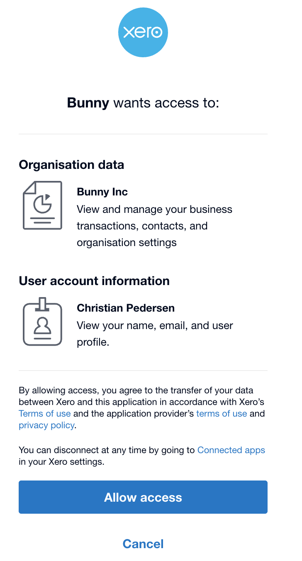The height and width of the screenshot is (561, 302).
Task: Click the 'Bunny wants access to:' heading
Action: tap(143, 103)
